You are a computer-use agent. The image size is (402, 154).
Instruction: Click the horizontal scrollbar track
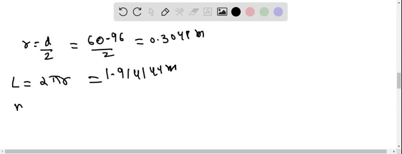(x=196, y=152)
